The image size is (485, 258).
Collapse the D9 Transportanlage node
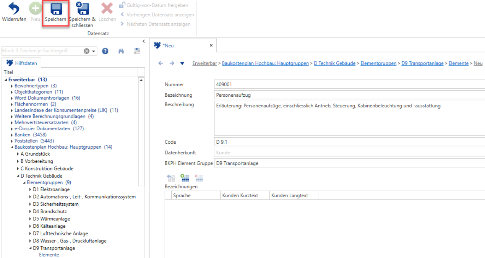click(30, 248)
